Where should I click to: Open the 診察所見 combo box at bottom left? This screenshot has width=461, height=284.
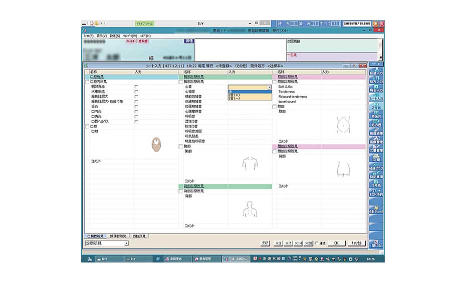click(x=126, y=243)
